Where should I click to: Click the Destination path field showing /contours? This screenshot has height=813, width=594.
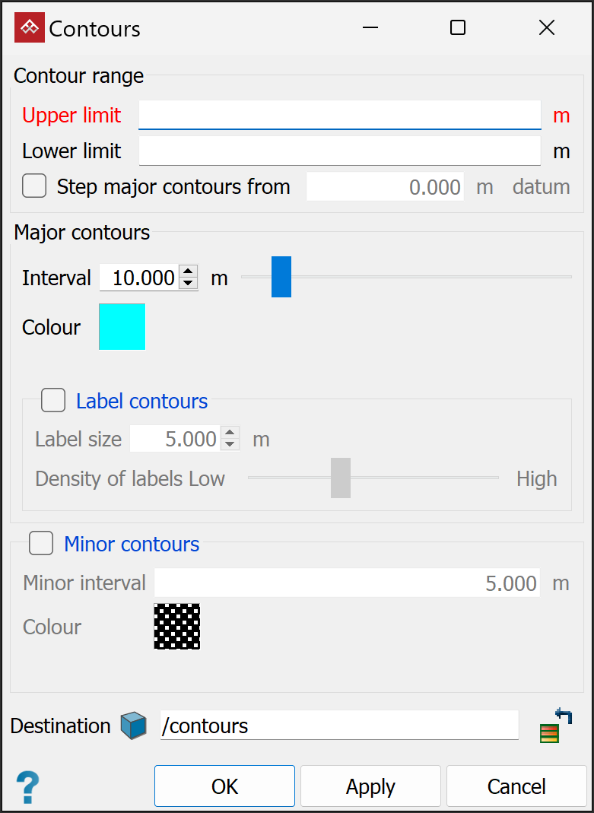pyautogui.click(x=339, y=725)
